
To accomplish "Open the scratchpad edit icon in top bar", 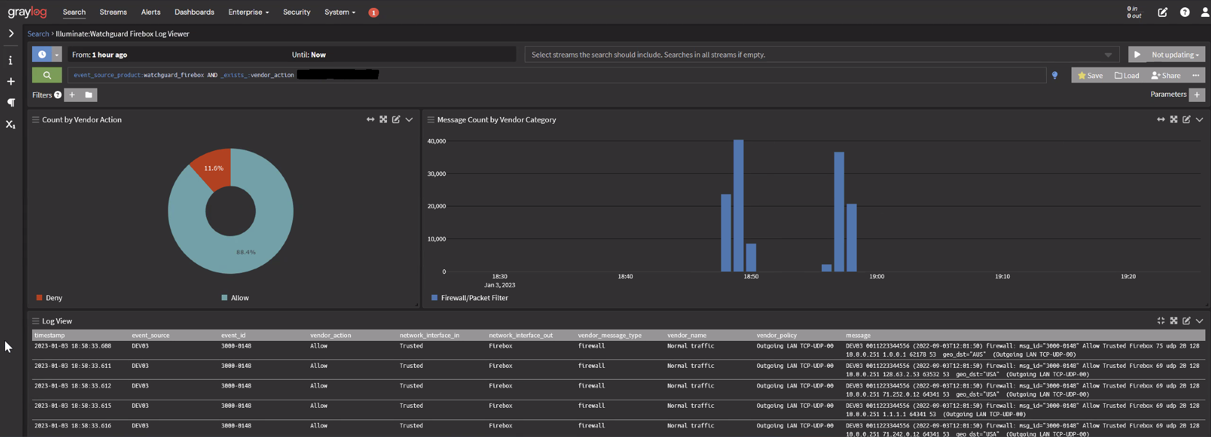I will point(1163,12).
